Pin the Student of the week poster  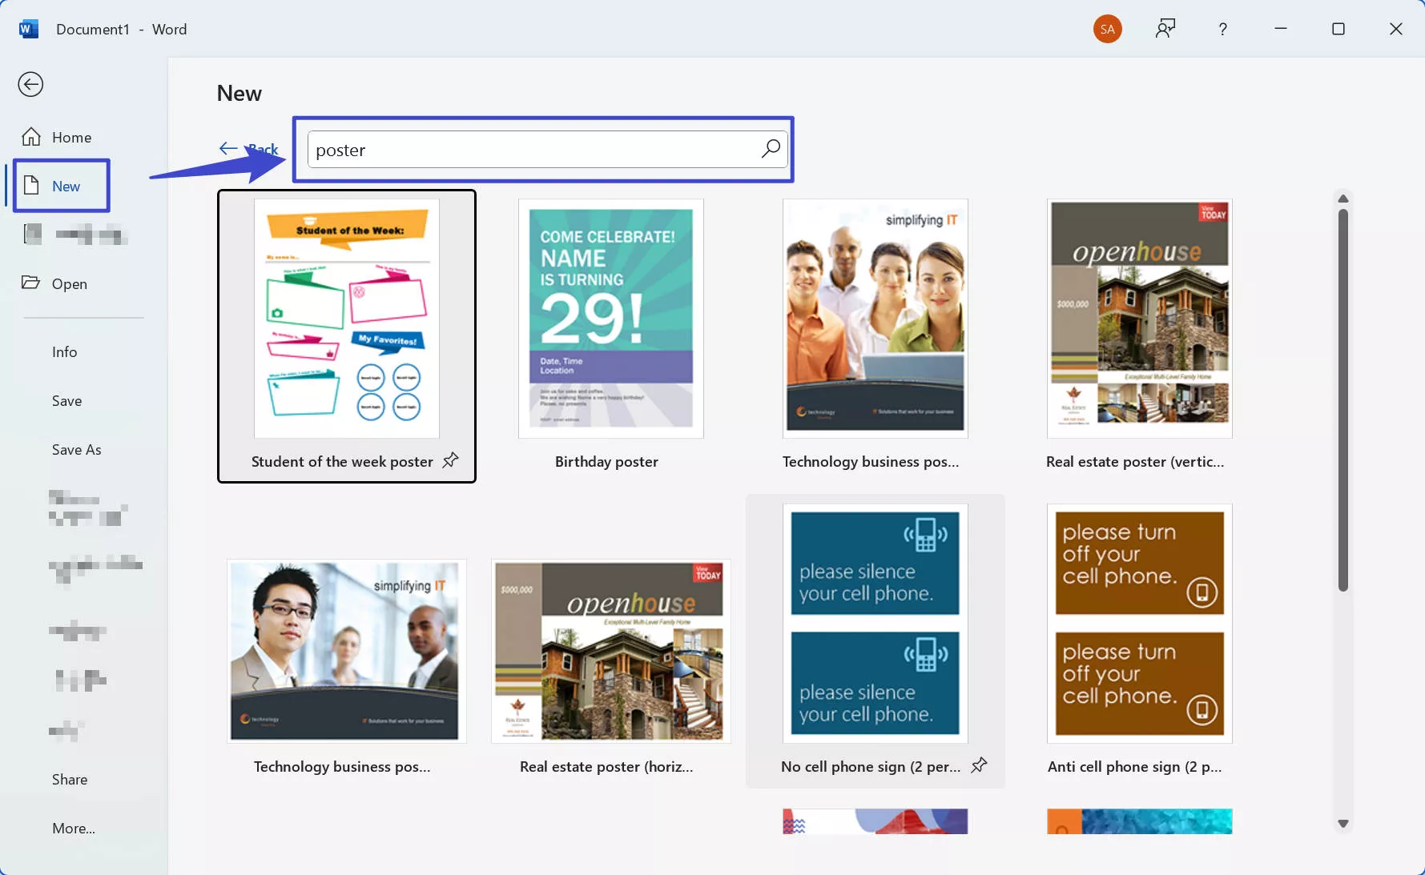[x=451, y=460]
